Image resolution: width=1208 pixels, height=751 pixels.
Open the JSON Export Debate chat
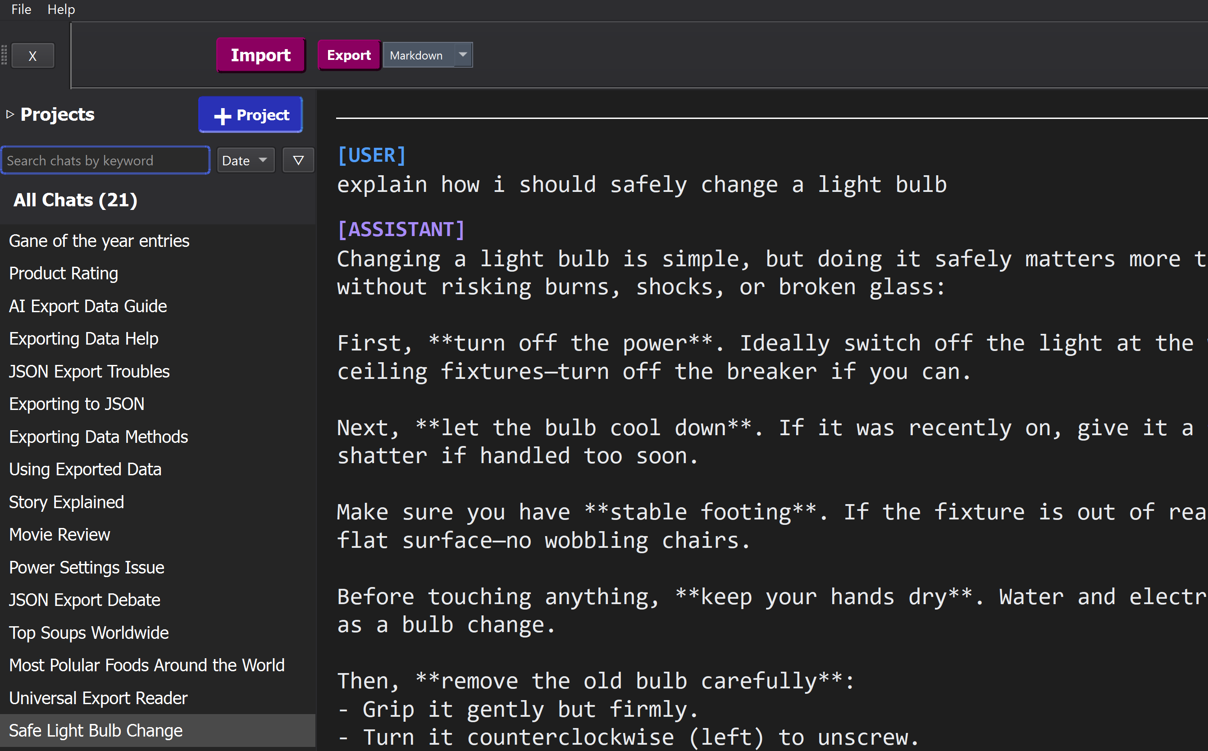[x=158, y=600]
